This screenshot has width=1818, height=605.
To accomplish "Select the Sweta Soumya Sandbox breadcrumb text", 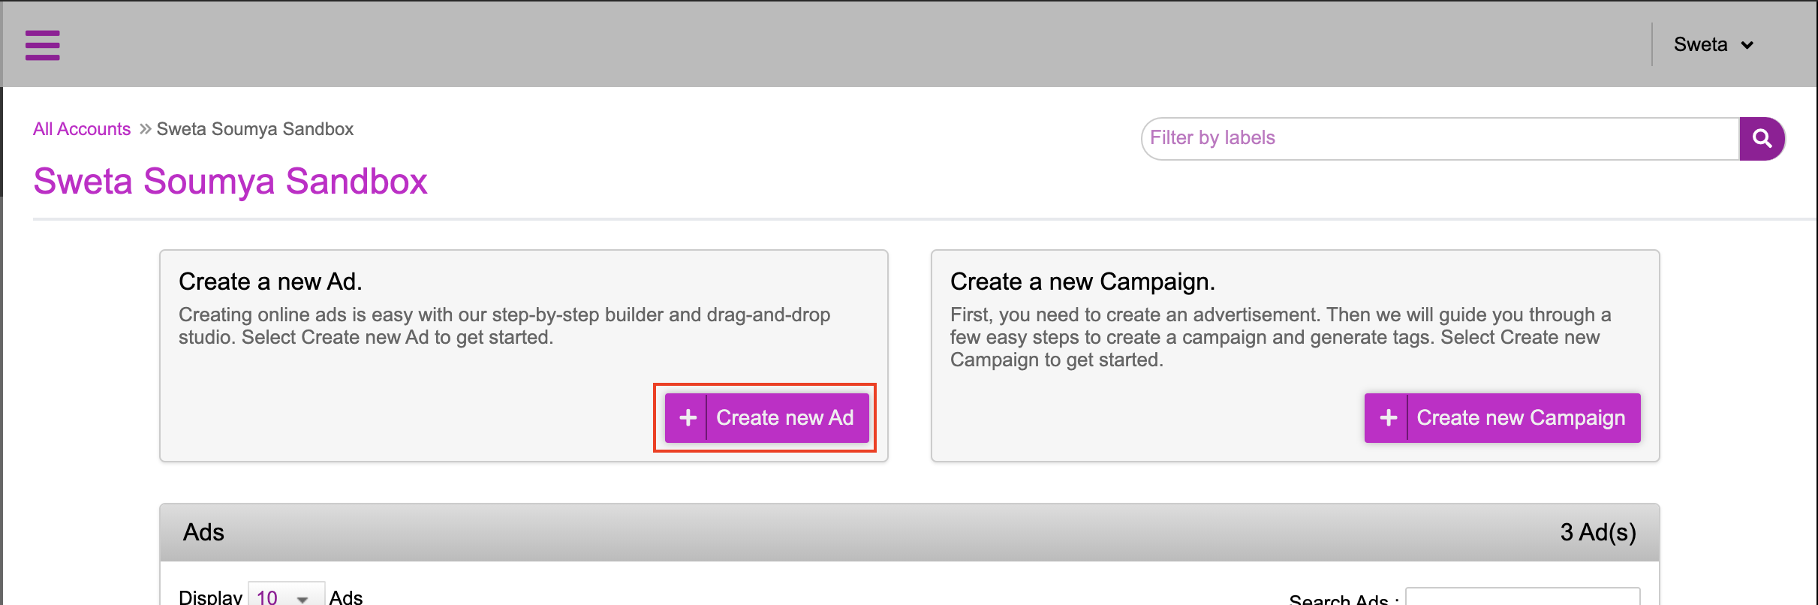I will 254,129.
